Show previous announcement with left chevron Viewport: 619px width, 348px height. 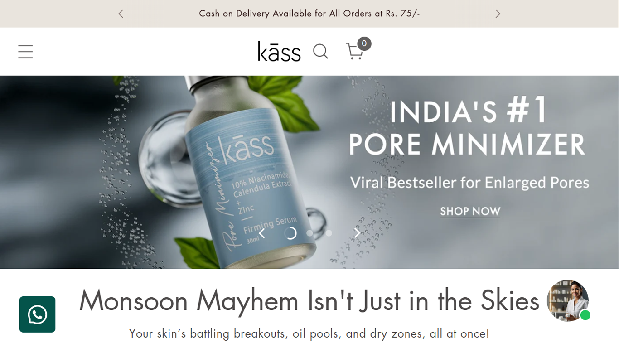point(121,14)
